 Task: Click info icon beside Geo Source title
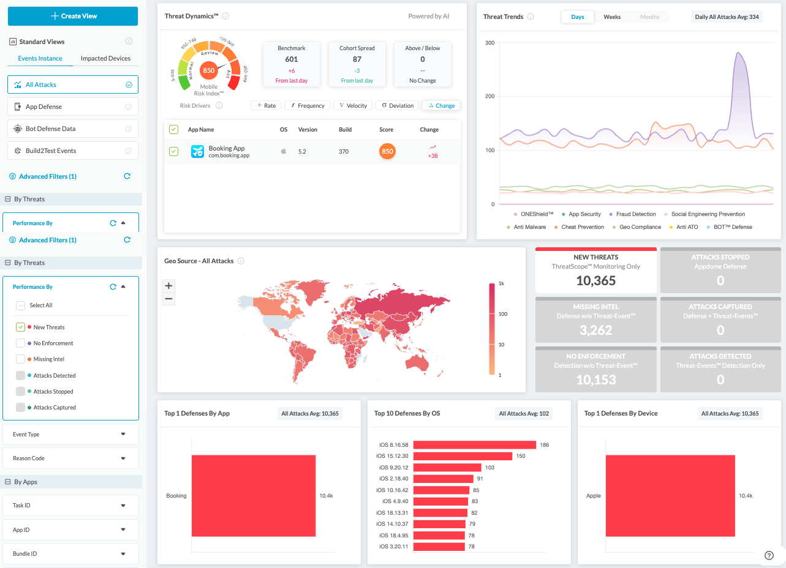pyautogui.click(x=241, y=261)
